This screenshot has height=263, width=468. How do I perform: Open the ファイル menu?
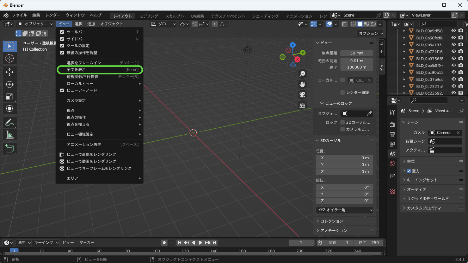[x=19, y=15]
